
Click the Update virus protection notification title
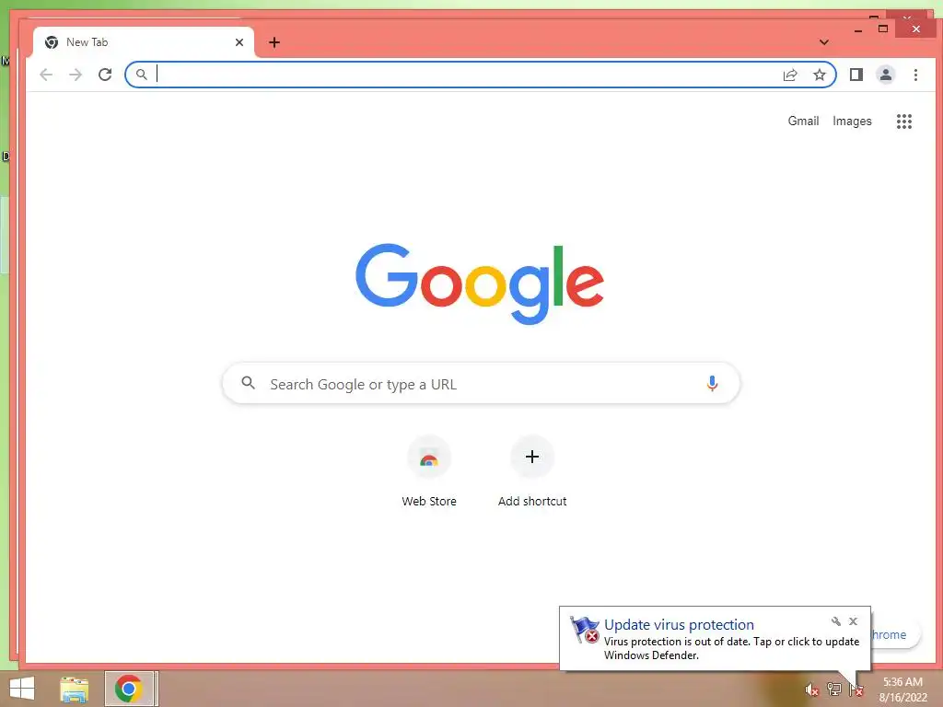tap(679, 625)
